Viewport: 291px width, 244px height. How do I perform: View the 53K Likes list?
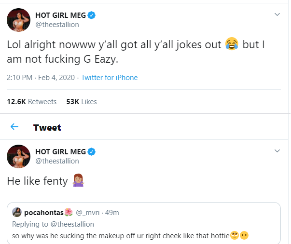[82, 102]
